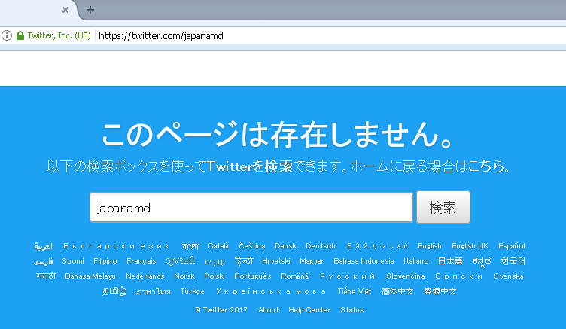Image resolution: width=566 pixels, height=329 pixels.
Task: Open the About footer link
Action: tap(269, 310)
